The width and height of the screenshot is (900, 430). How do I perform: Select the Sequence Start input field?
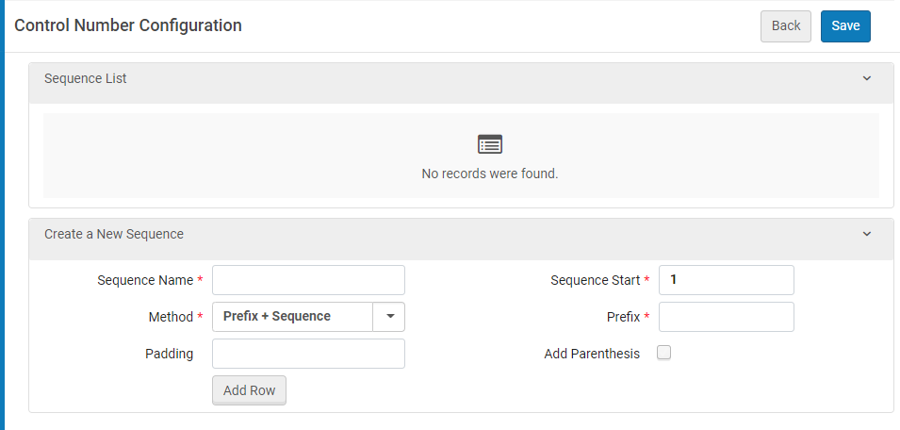726,280
